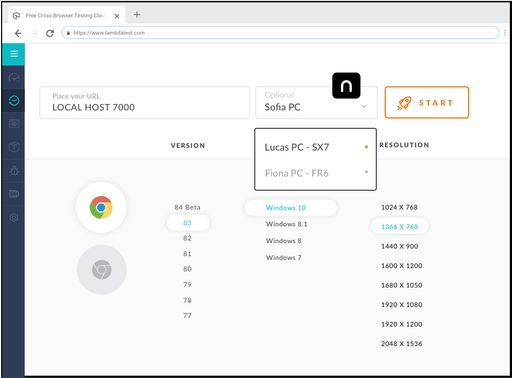Click the grayed-out Chromium browser thumbnail
The image size is (512, 378).
[x=102, y=269]
